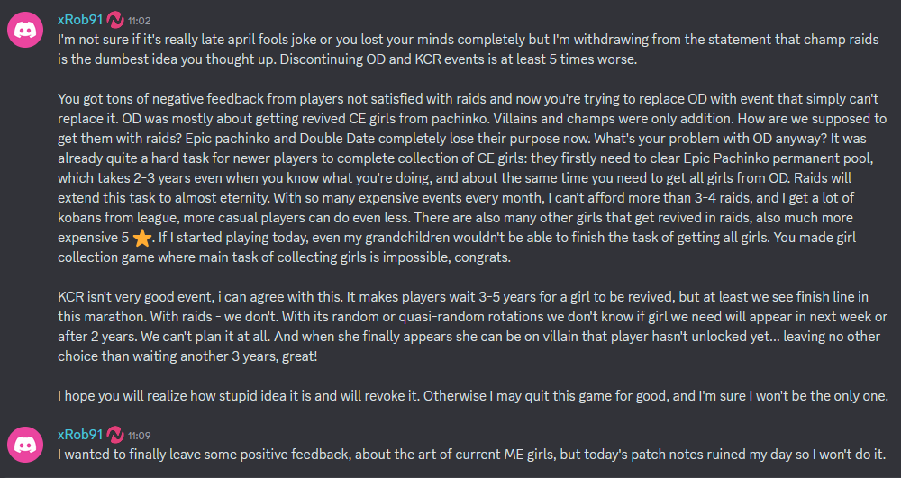901x478 pixels.
Task: Click xRob91's avatar on the 11:09 message
Action: tap(24, 446)
